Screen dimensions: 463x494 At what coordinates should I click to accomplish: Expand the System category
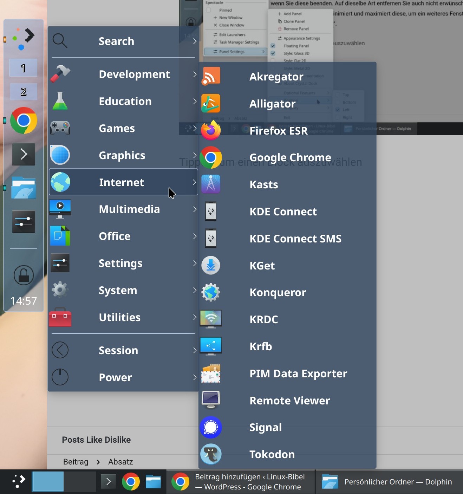tap(123, 290)
